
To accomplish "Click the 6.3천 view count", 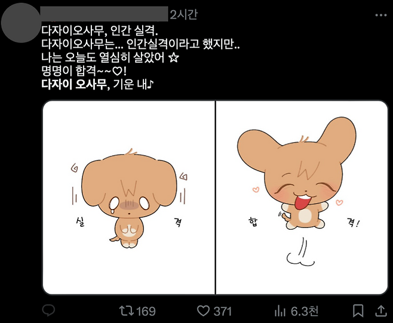I will (x=304, y=311).
